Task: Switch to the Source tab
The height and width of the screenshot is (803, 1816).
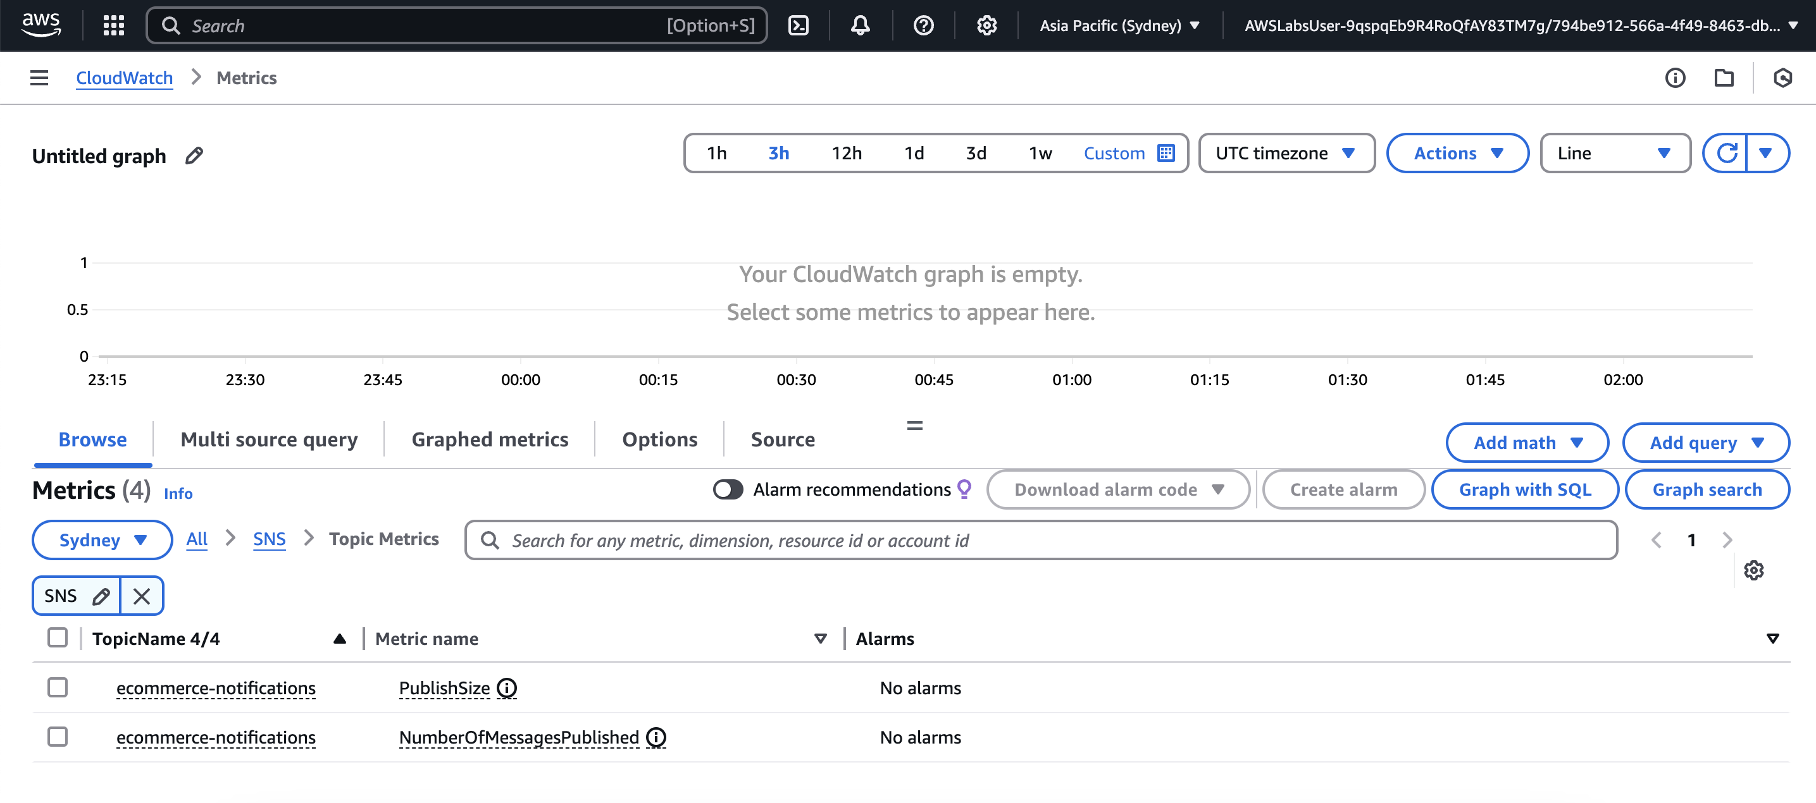Action: click(x=783, y=439)
